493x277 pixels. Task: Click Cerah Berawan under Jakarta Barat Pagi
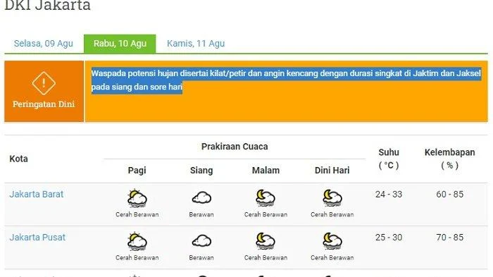coord(137,214)
